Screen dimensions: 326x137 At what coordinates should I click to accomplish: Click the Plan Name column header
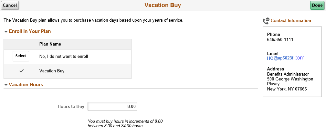[x=50, y=44]
